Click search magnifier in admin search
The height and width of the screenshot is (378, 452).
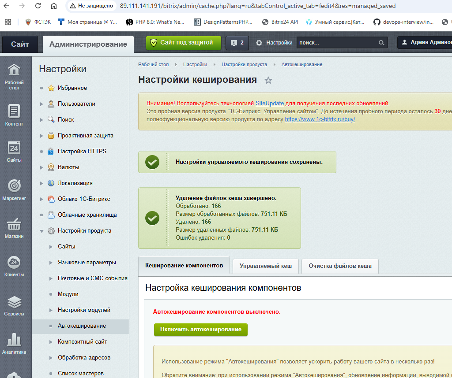(381, 43)
